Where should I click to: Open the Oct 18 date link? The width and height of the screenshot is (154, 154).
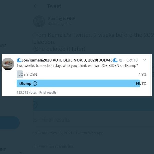(132, 60)
